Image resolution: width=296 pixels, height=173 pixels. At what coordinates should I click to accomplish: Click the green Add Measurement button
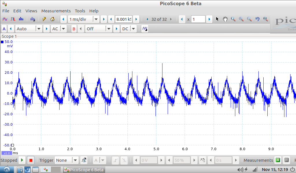pos(278,160)
